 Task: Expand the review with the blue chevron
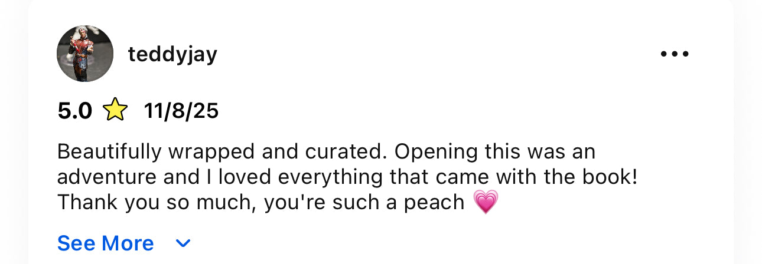184,243
